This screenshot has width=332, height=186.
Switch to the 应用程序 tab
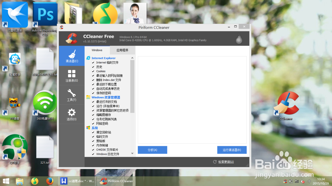click(123, 50)
